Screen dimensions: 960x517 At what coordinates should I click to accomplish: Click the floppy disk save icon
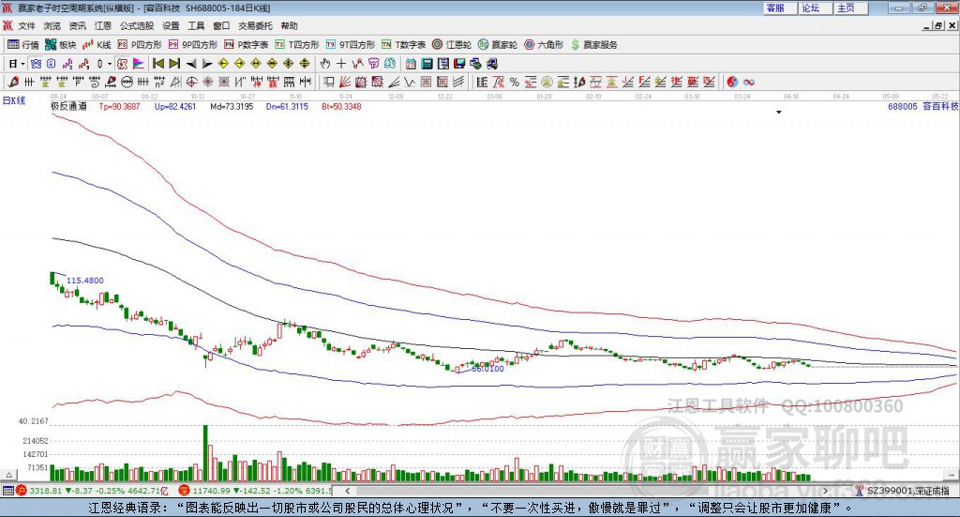(x=459, y=64)
